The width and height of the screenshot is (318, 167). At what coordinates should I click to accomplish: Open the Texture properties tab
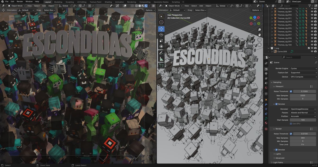tap(266, 129)
